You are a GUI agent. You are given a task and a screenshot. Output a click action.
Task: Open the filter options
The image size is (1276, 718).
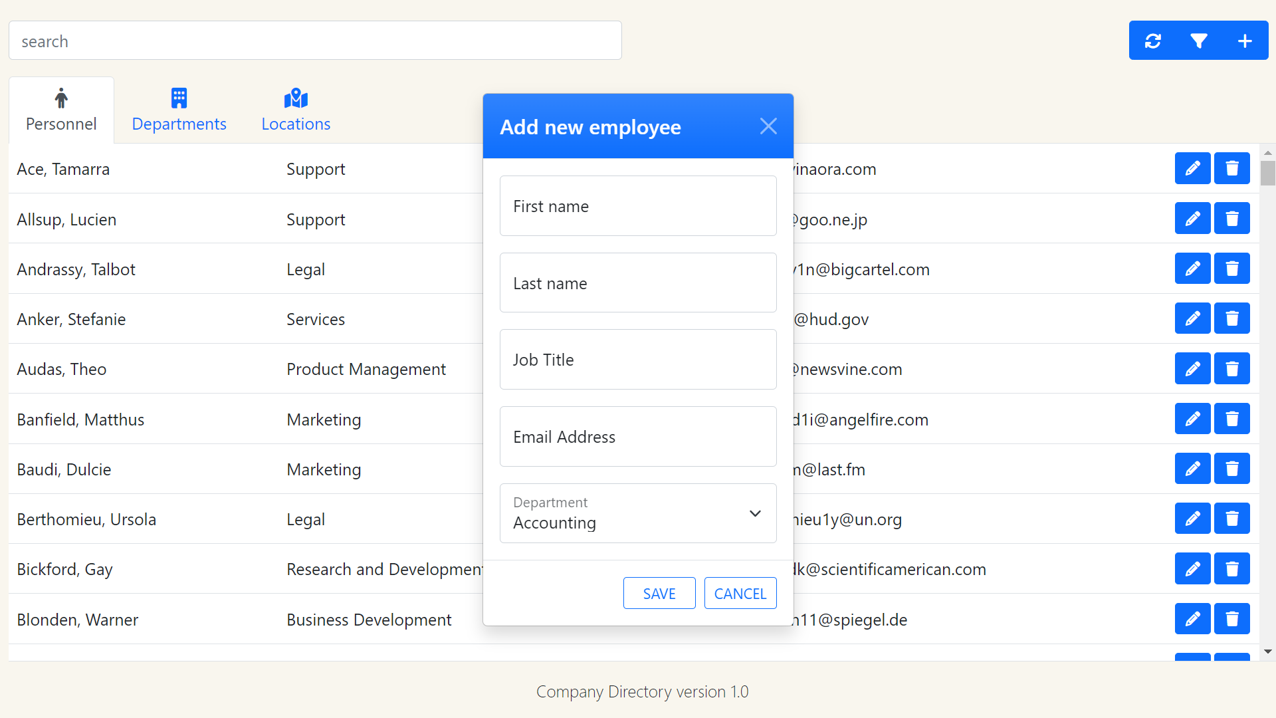point(1198,41)
